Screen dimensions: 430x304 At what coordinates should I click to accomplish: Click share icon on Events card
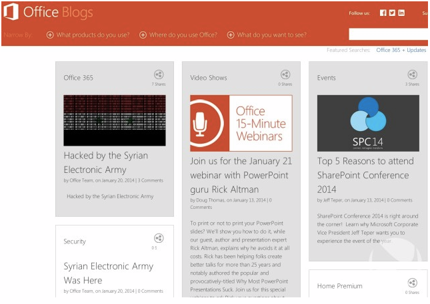412,75
